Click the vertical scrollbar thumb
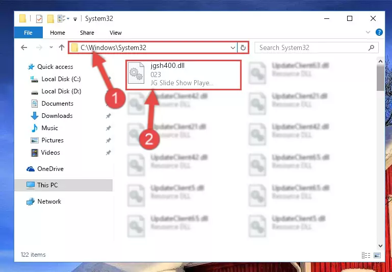Viewport: 392px width, 272px height. coord(380,78)
